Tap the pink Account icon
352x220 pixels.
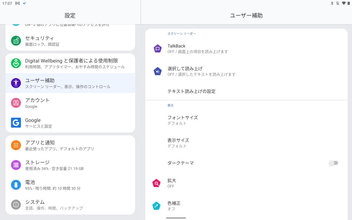click(x=16, y=103)
